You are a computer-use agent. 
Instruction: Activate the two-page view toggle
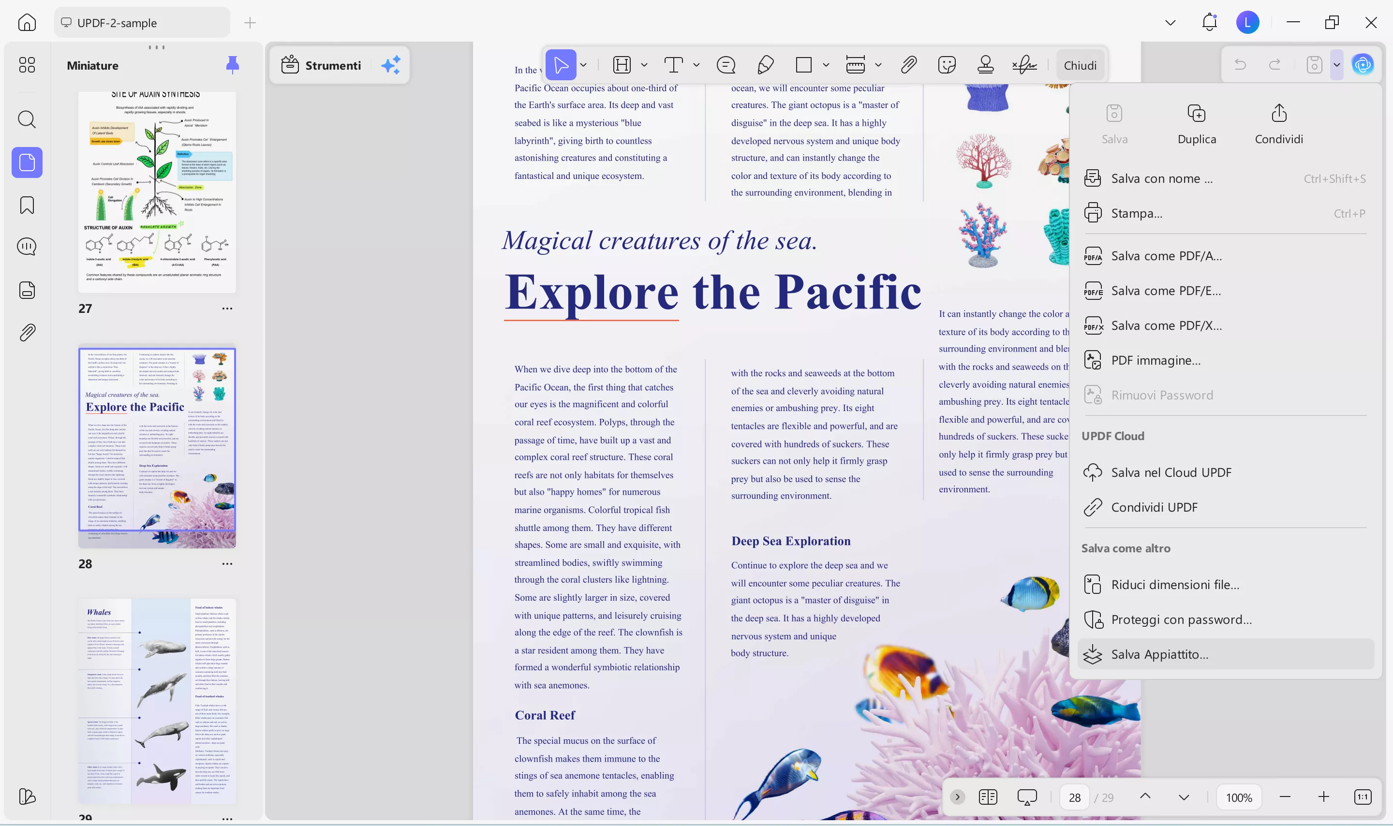(x=987, y=796)
